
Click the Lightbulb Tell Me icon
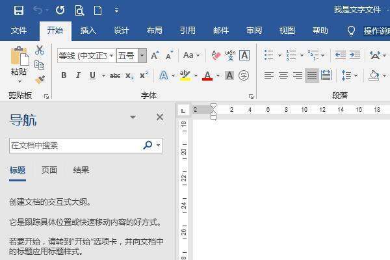[352, 31]
